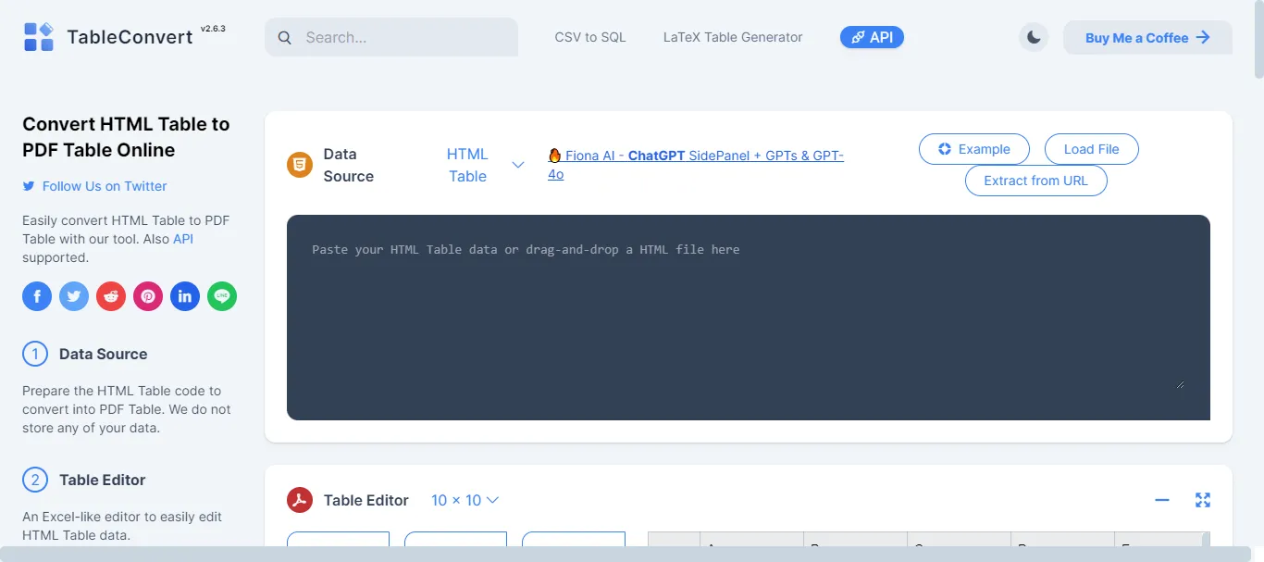Click the orange Data Source icon
1264x562 pixels.
pos(299,164)
